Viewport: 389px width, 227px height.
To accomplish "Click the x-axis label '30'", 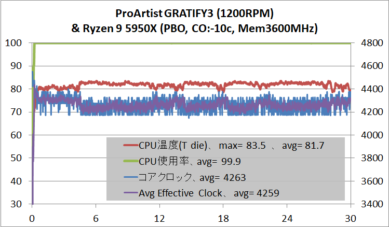I will [x=351, y=219].
